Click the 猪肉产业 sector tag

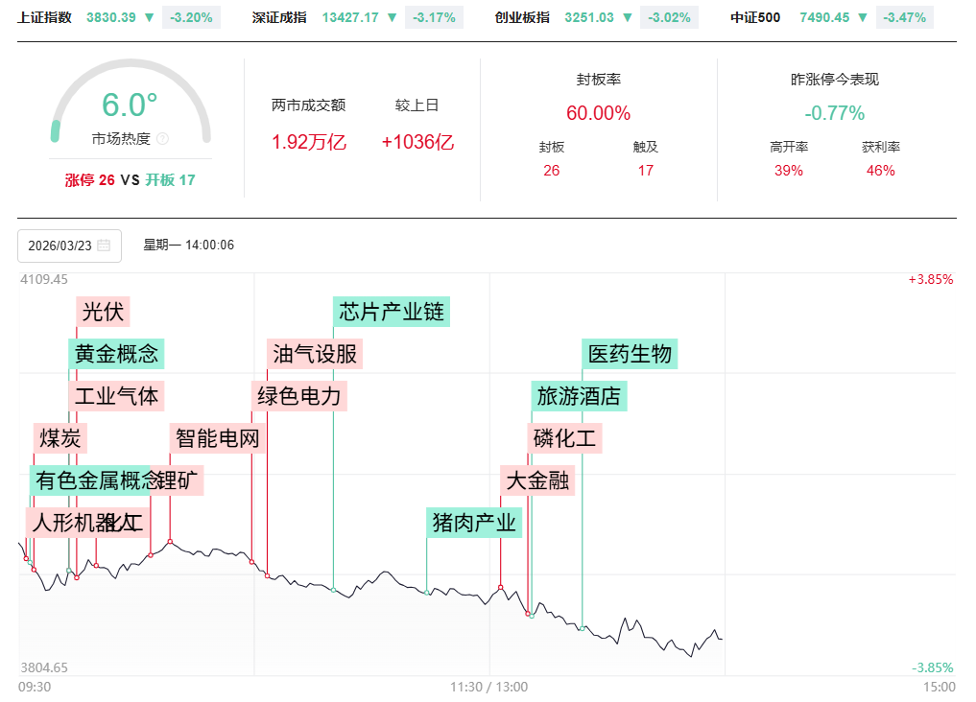[x=474, y=523]
